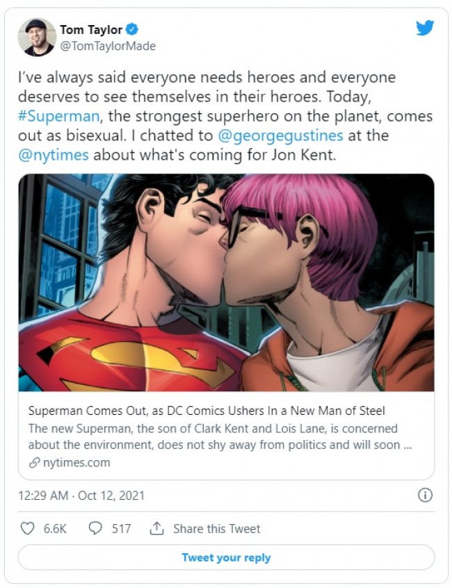
Task: Open the Superman kiss article image
Action: tap(226, 282)
